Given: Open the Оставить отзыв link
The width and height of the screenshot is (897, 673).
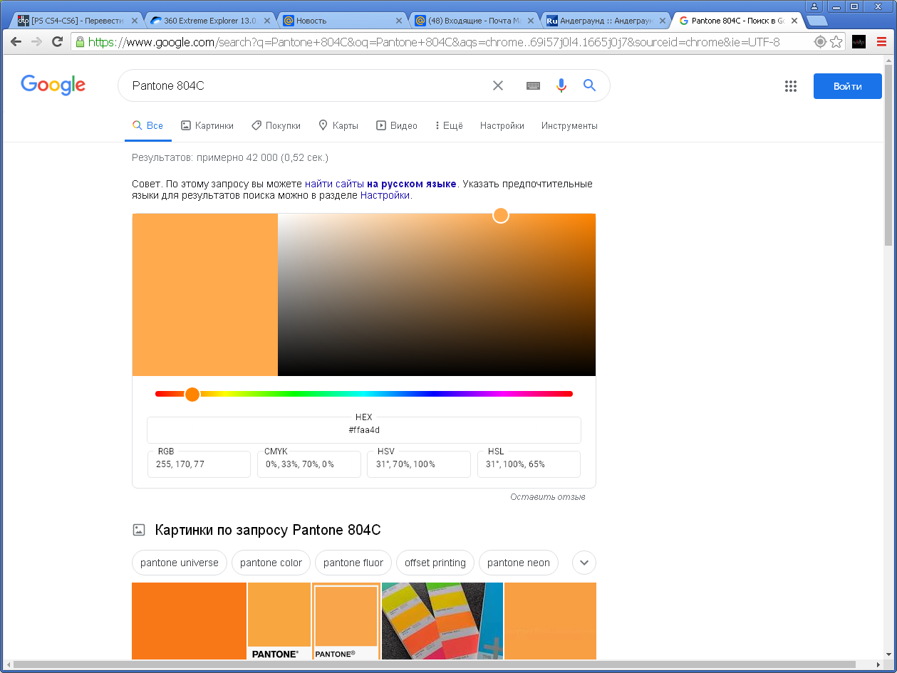Looking at the screenshot, I should 548,496.
